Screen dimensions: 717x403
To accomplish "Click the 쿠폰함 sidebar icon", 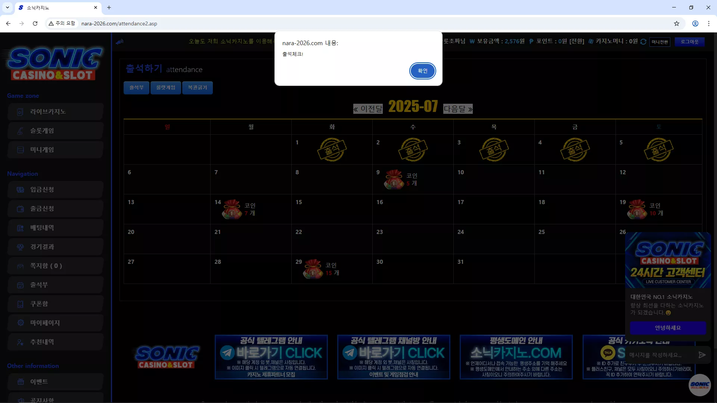I will [x=21, y=304].
